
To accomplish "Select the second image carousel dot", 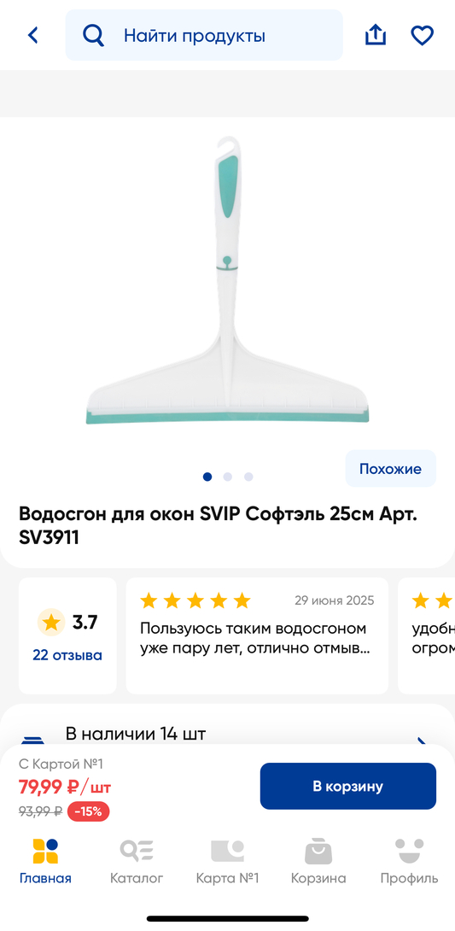I will [x=228, y=477].
